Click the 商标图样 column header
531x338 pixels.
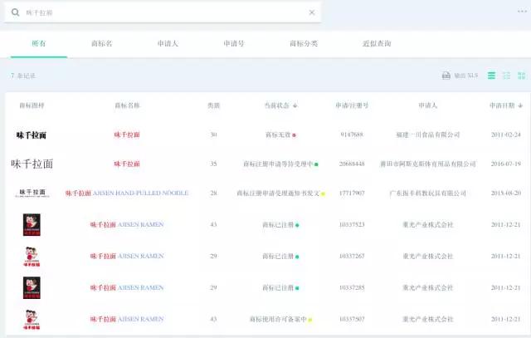tap(32, 105)
